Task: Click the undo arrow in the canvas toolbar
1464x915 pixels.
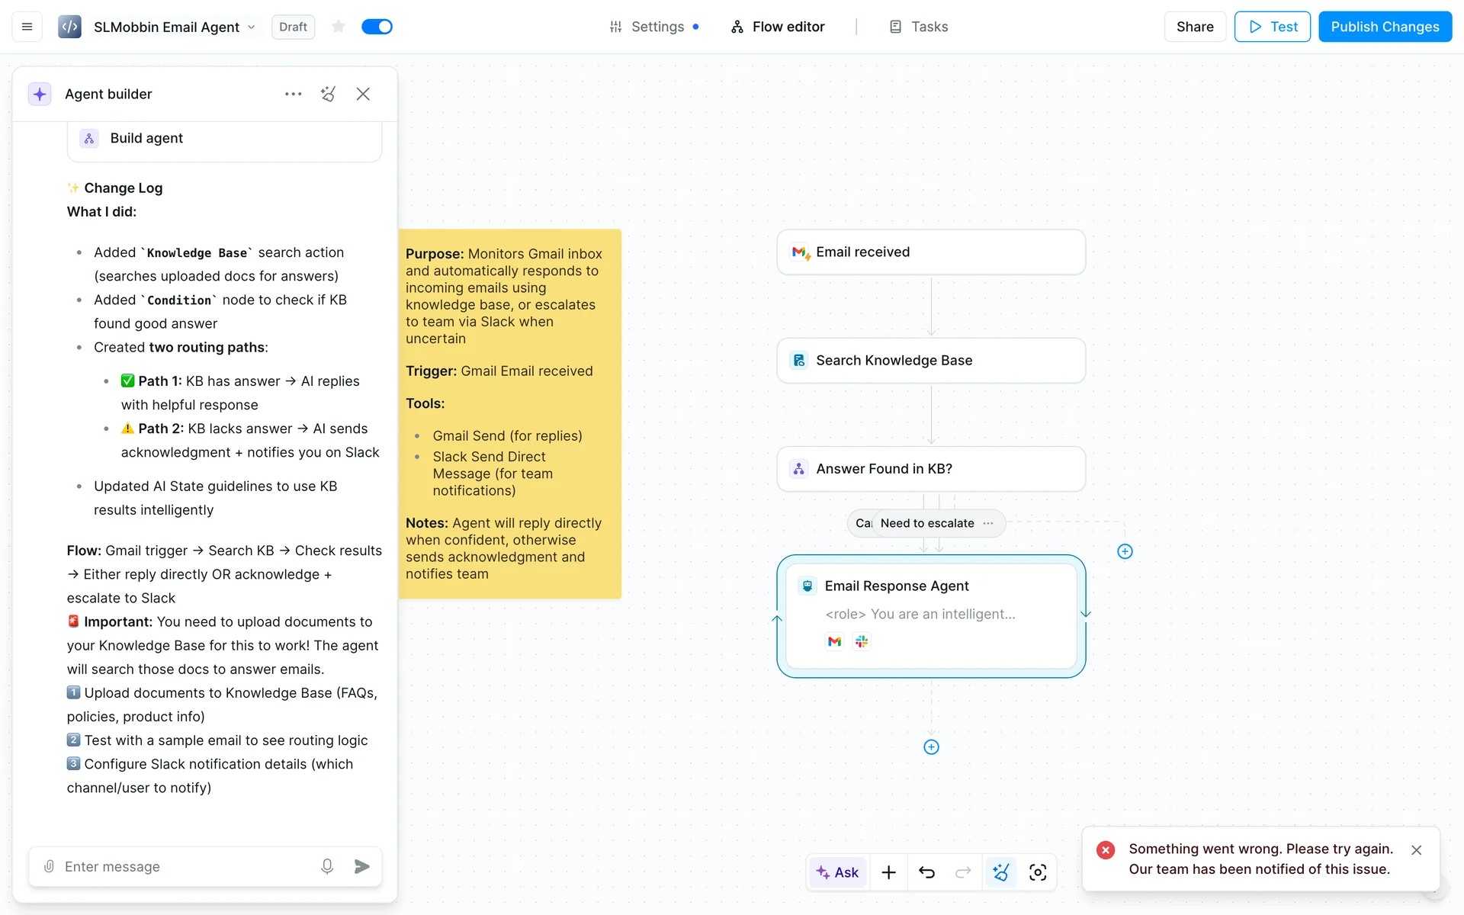Action: pos(926,872)
